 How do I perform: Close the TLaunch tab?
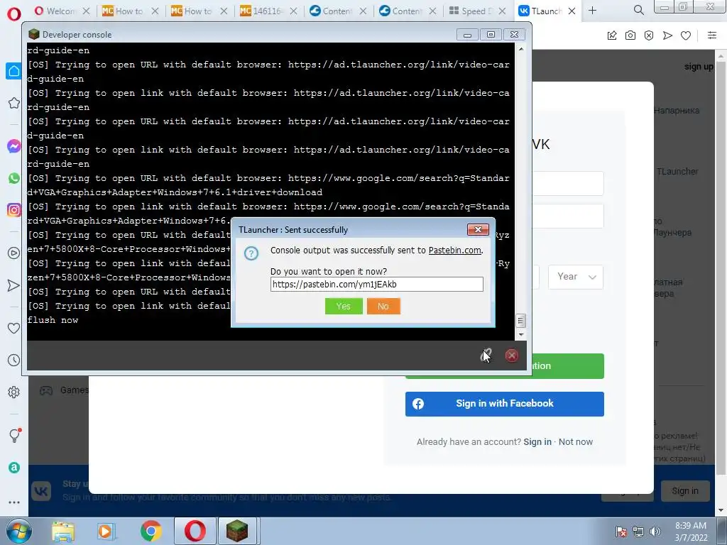tap(572, 11)
